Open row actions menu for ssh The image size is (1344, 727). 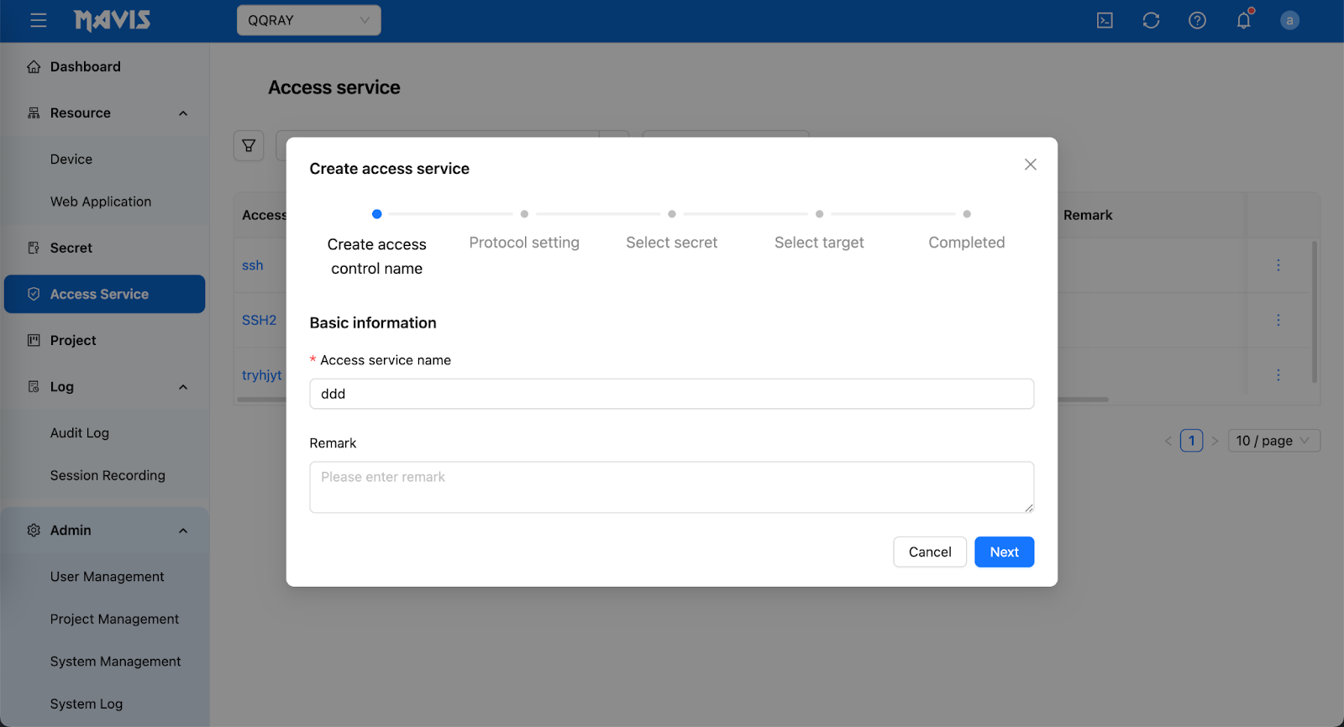[1278, 265]
